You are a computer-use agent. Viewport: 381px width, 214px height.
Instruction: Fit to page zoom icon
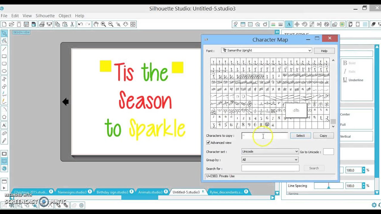[133, 24]
